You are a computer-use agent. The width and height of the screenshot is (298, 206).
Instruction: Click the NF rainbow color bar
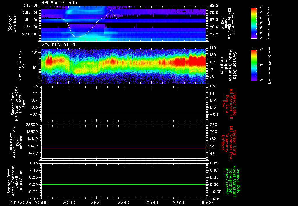pyautogui.click(x=254, y=23)
